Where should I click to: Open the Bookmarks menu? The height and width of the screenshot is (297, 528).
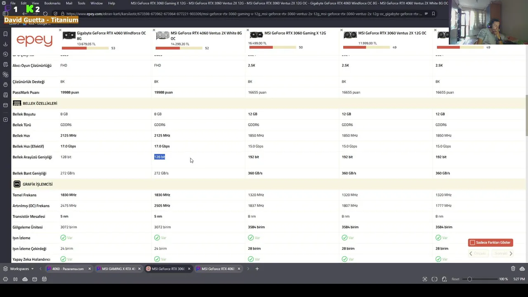point(52,3)
